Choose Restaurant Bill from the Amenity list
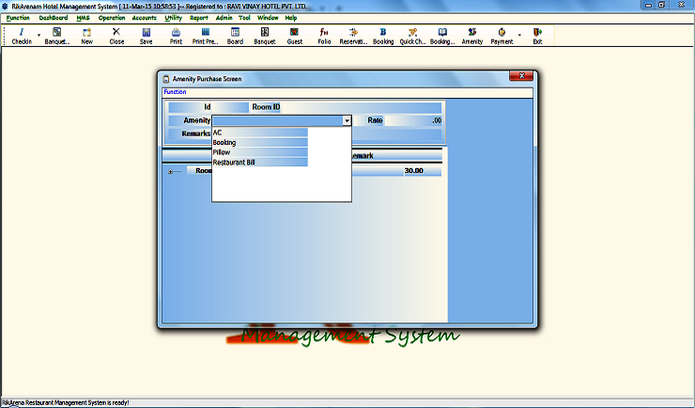695x408 pixels. point(260,163)
